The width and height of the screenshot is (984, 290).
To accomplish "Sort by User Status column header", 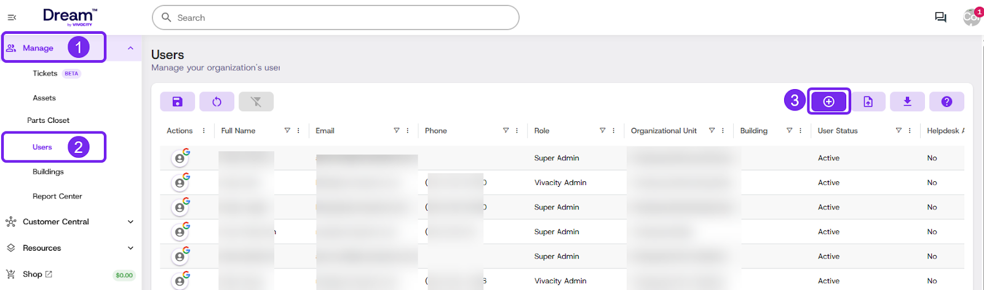I will (x=838, y=131).
